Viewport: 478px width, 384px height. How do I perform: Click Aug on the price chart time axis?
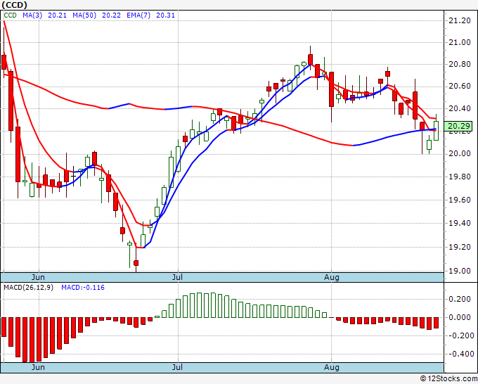point(331,277)
